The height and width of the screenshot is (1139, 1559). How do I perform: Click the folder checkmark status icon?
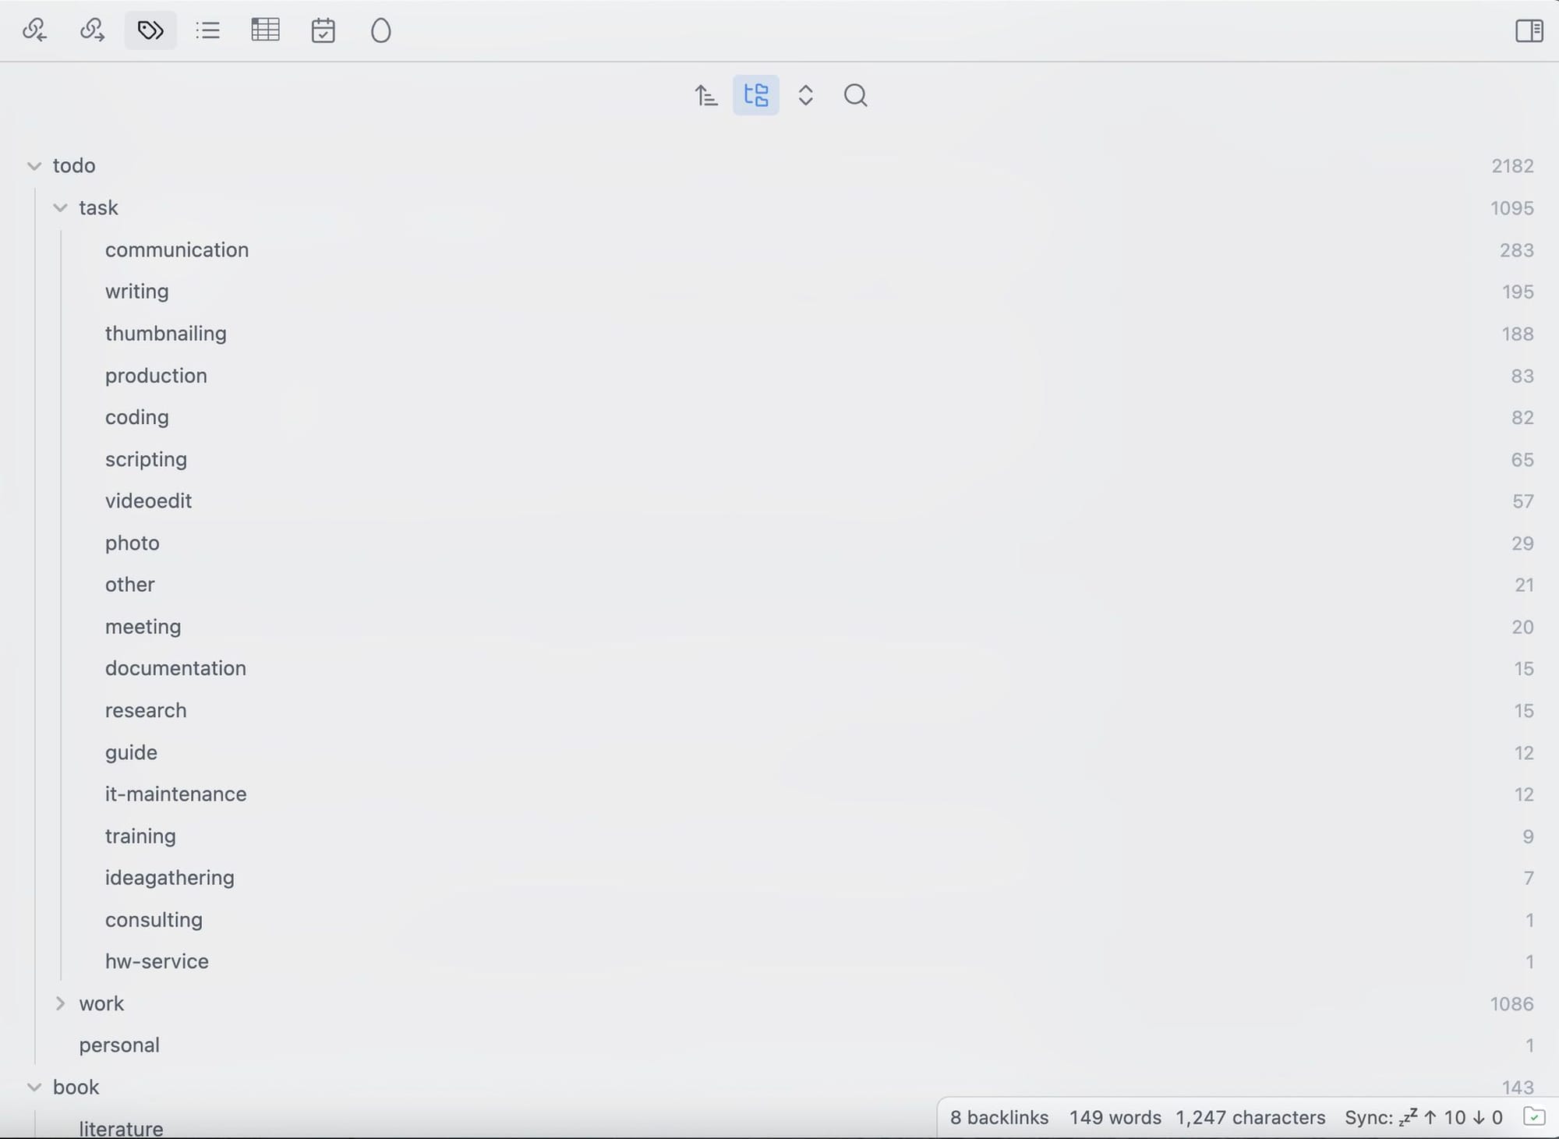1533,1116
